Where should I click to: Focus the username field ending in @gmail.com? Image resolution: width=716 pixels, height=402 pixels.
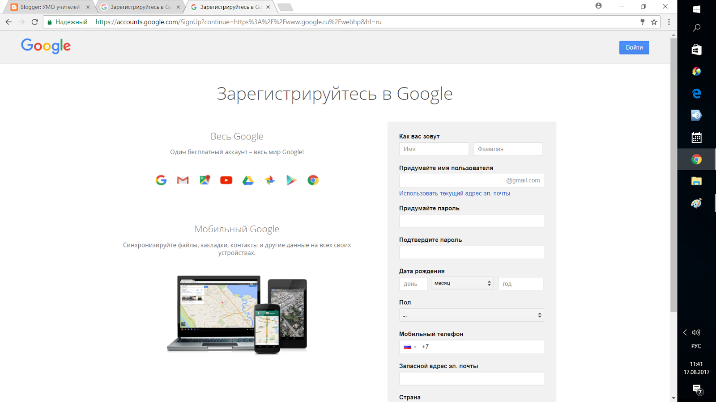[472, 180]
